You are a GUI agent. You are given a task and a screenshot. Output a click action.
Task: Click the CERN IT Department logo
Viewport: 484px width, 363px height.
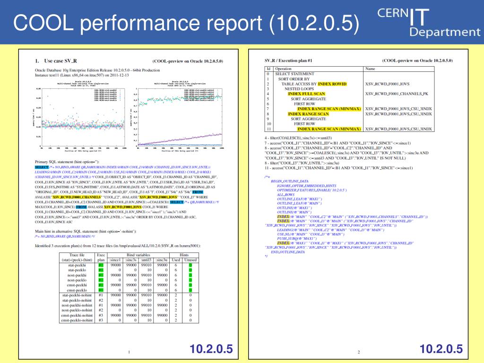click(429, 22)
